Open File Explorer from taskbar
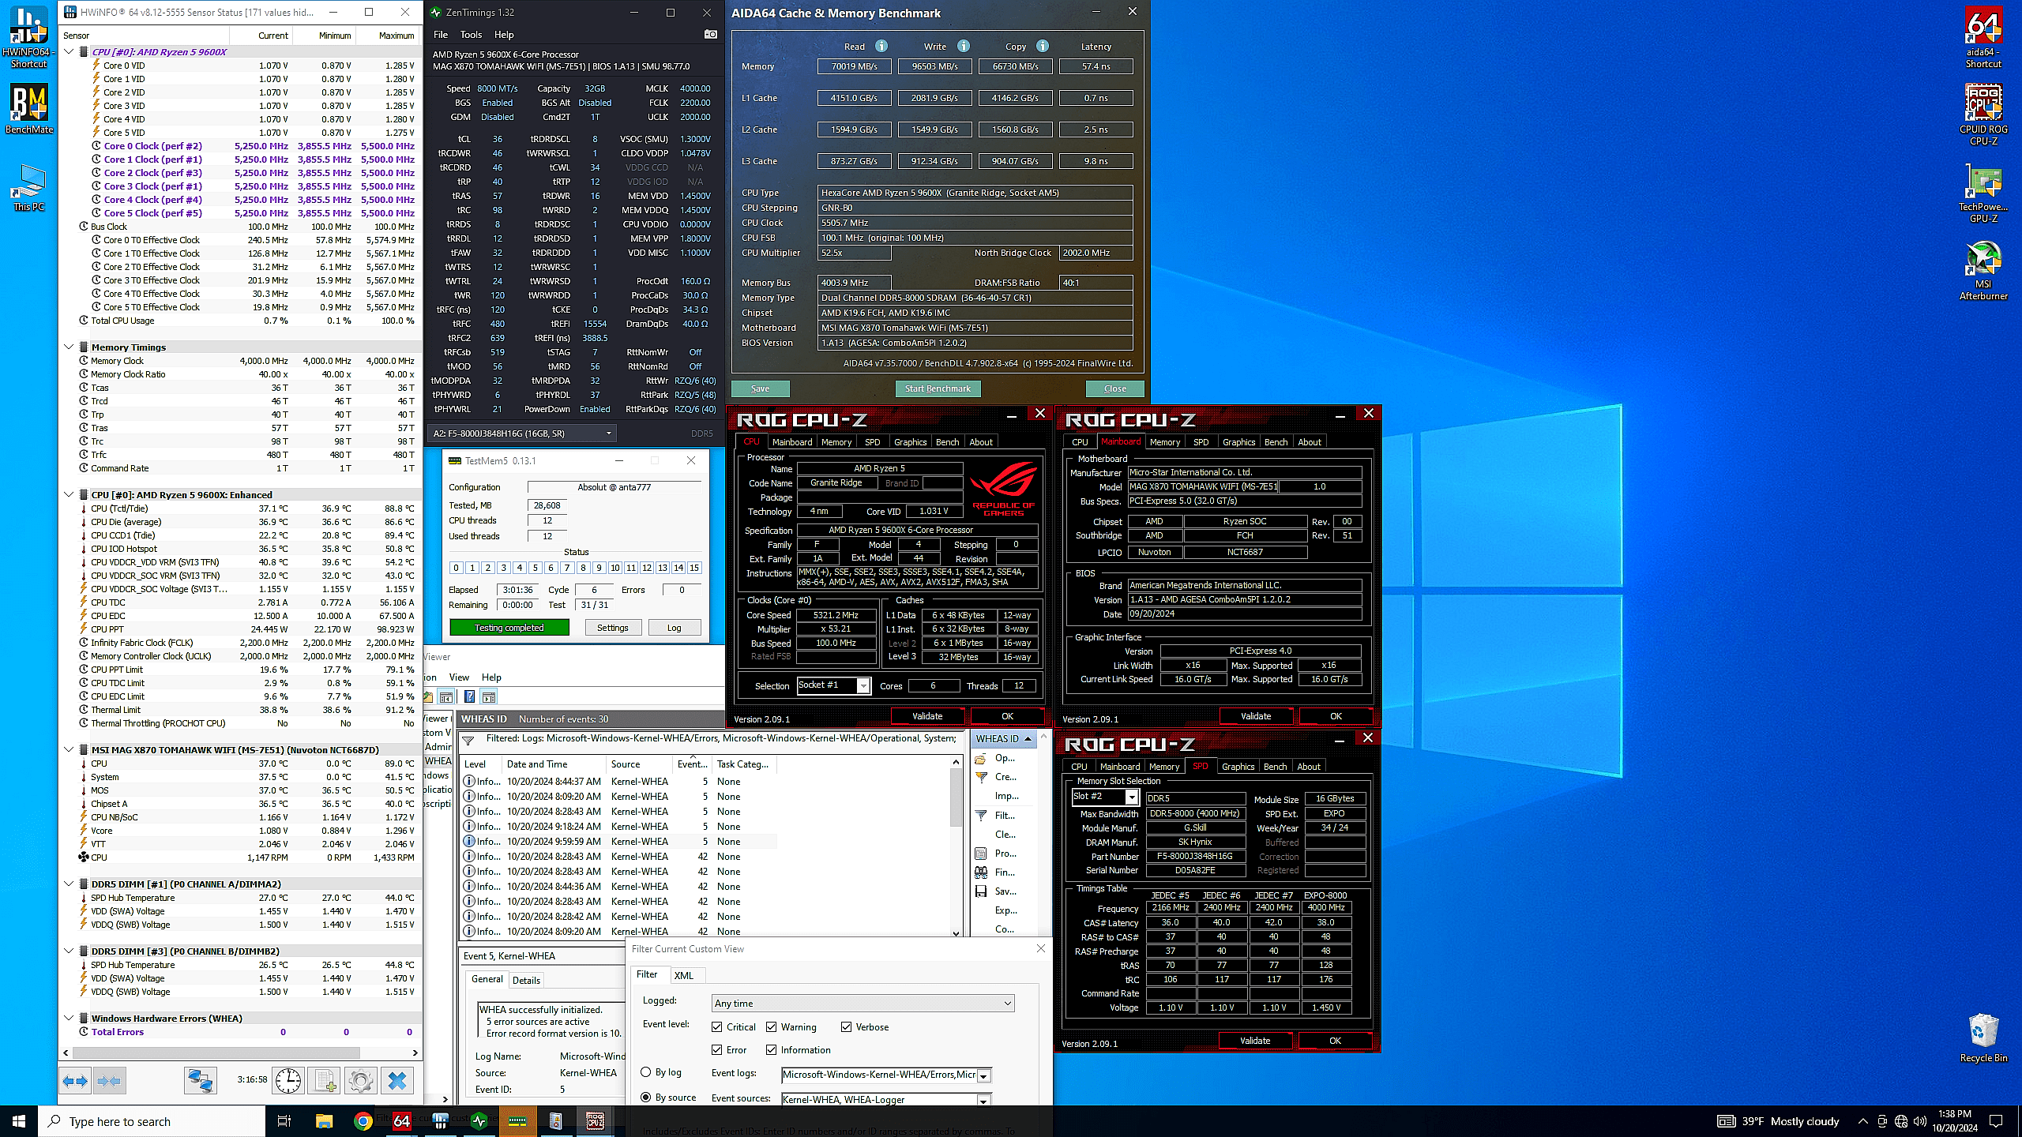The width and height of the screenshot is (2022, 1137). [x=324, y=1121]
